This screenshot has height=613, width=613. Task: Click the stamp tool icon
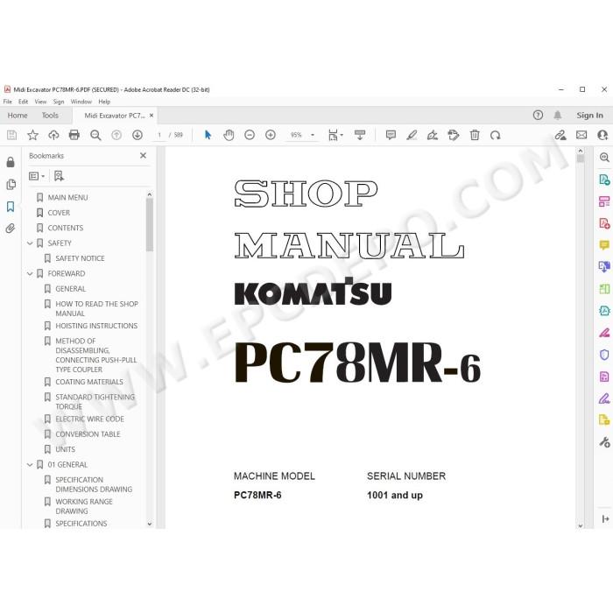tap(454, 135)
